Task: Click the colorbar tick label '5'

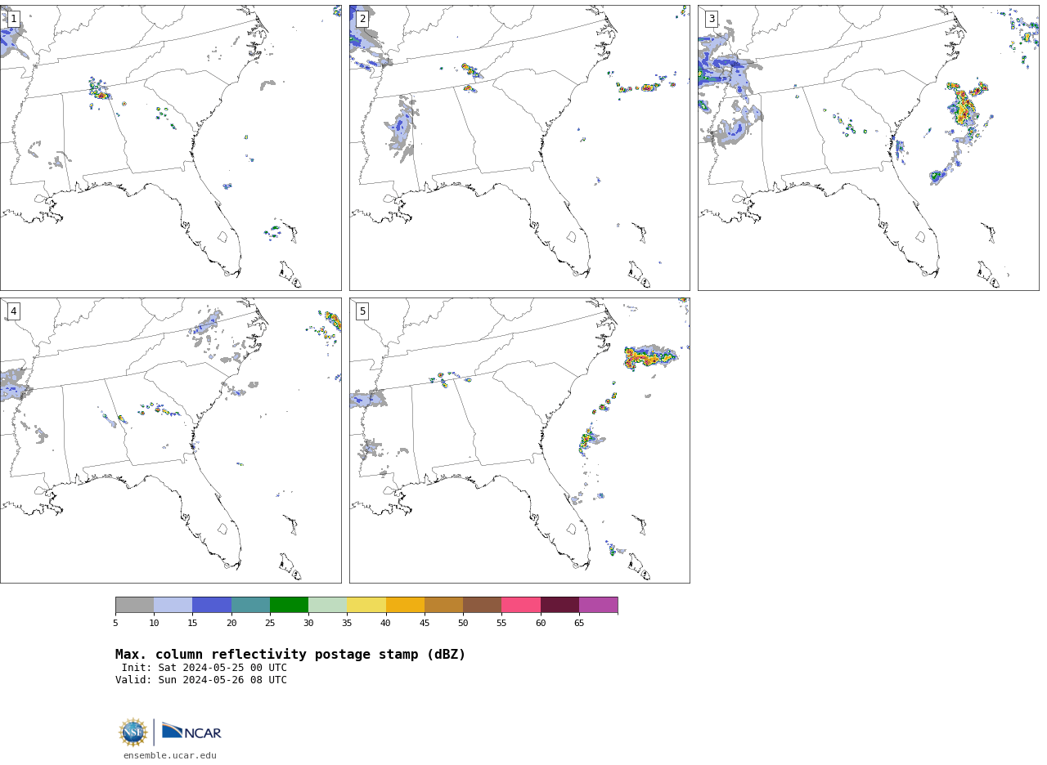Action: click(x=115, y=624)
